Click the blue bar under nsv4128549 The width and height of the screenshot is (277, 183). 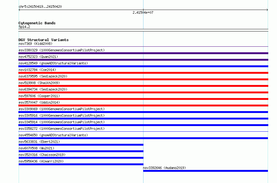[x=143, y=66]
